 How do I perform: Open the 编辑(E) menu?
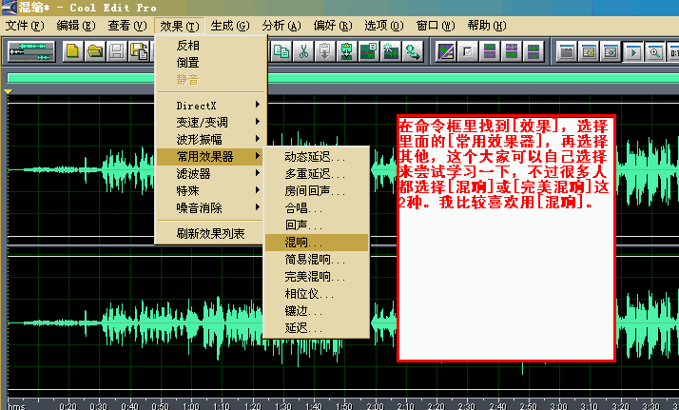(x=76, y=26)
